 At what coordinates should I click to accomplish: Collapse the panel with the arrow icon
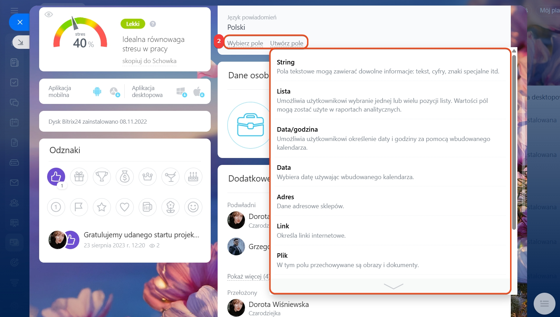21,42
